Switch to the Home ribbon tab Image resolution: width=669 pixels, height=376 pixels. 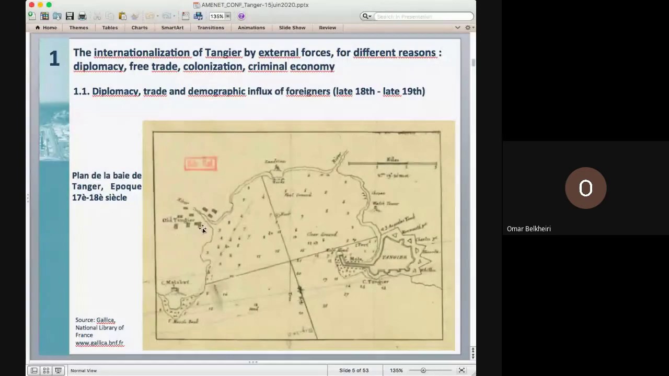46,28
